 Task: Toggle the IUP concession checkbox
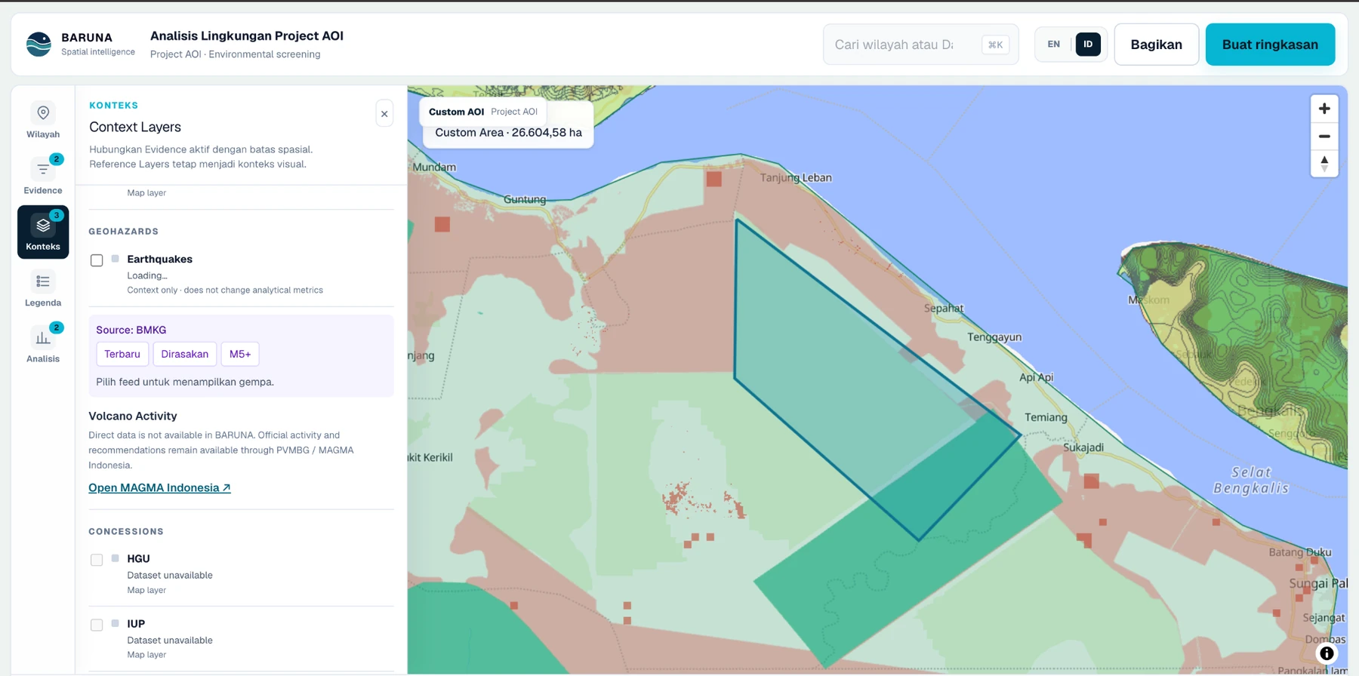click(x=97, y=625)
